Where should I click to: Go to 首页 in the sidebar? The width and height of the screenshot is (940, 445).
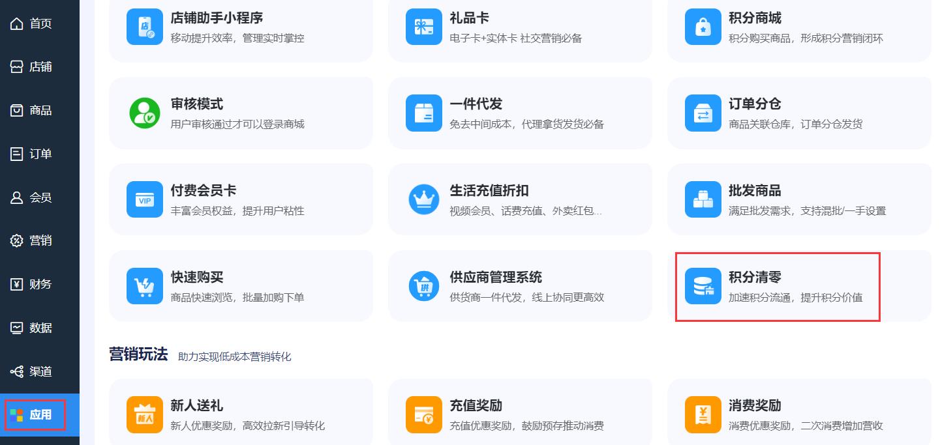[40, 23]
